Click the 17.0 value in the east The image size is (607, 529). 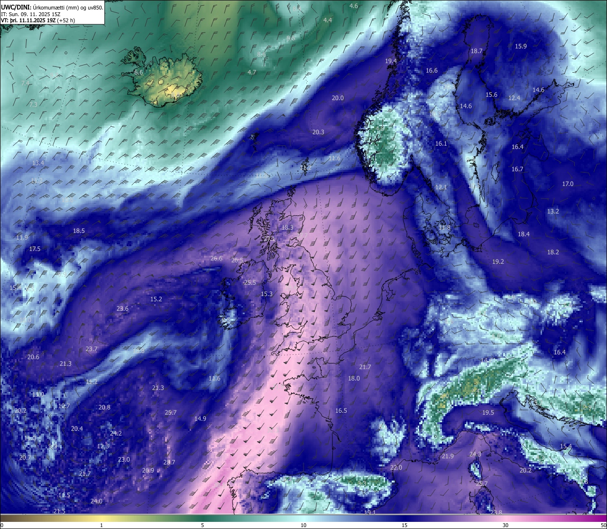(x=568, y=184)
